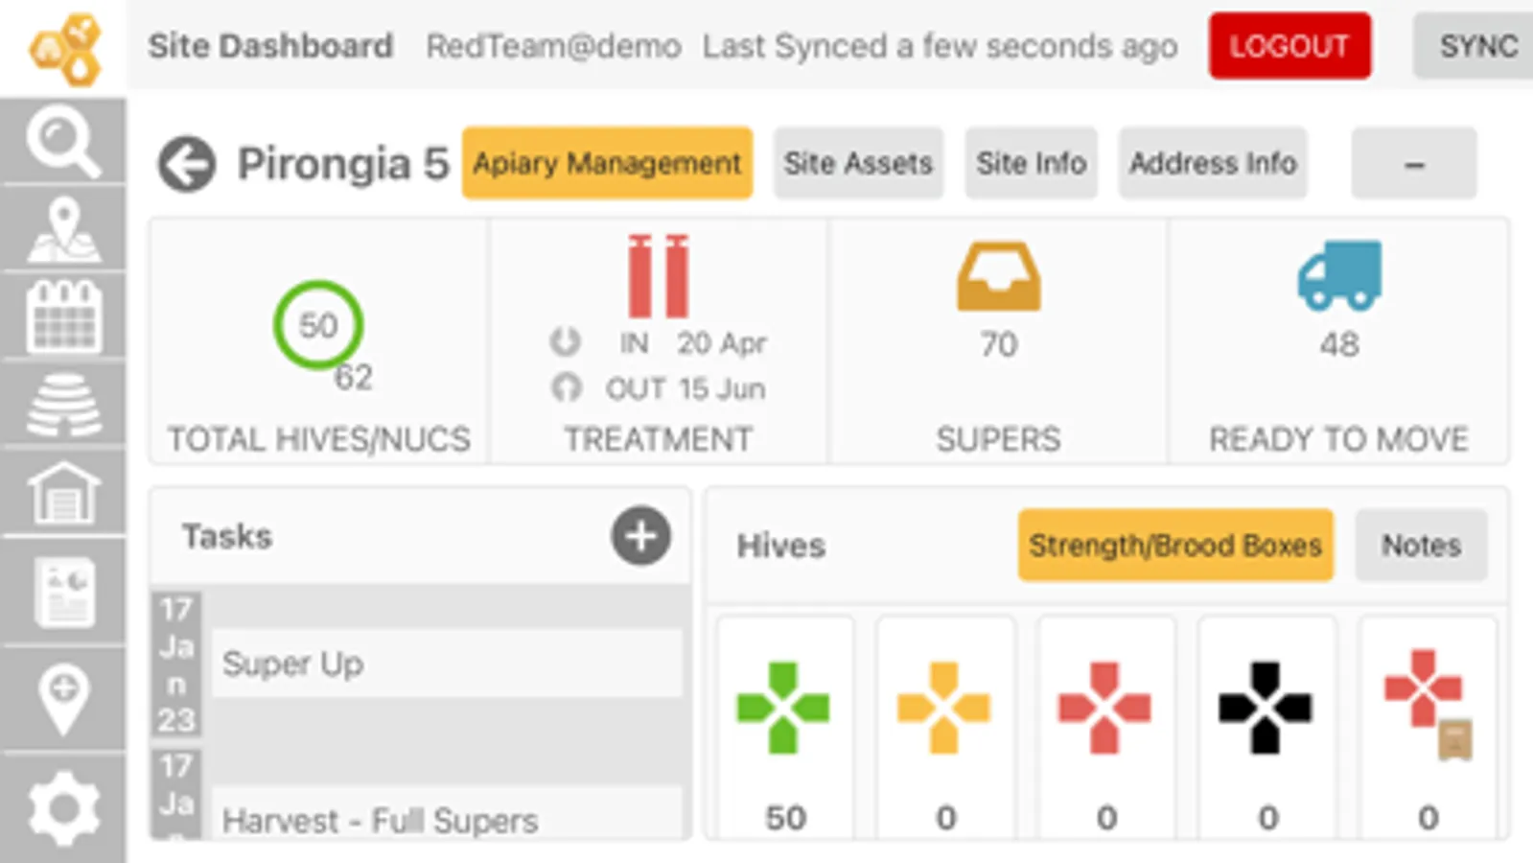Screen dimensions: 1533x863
Task: Open the map location sidebar icon
Action: click(x=63, y=230)
